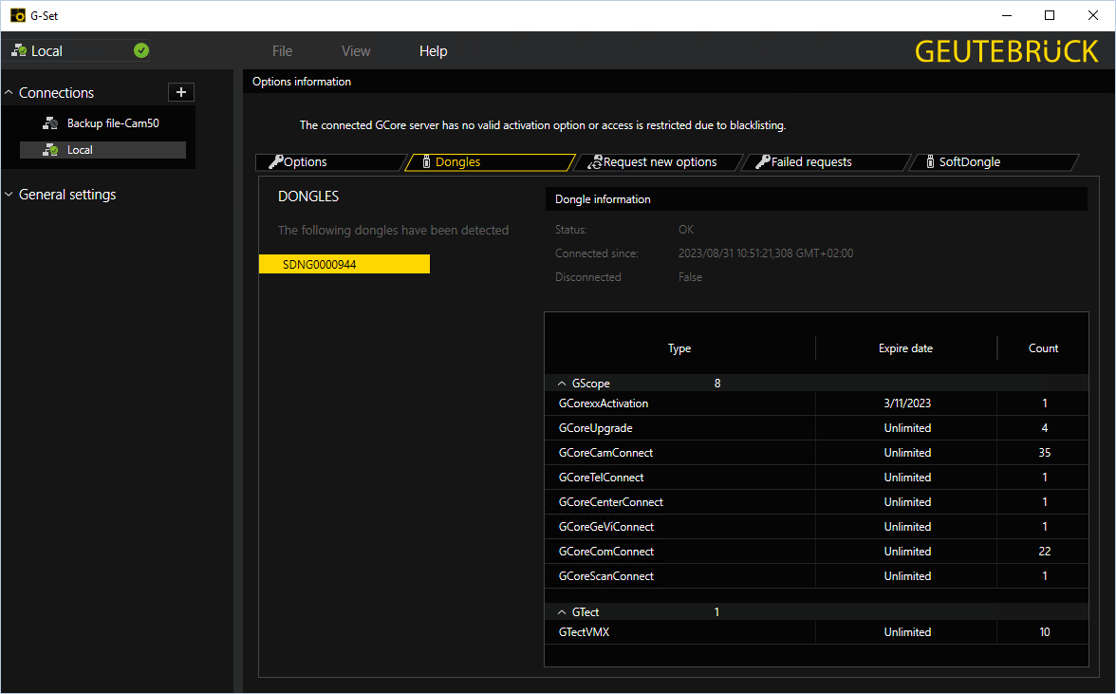Viewport: 1116px width, 694px height.
Task: Click the key icon on Options tab
Action: 276,162
